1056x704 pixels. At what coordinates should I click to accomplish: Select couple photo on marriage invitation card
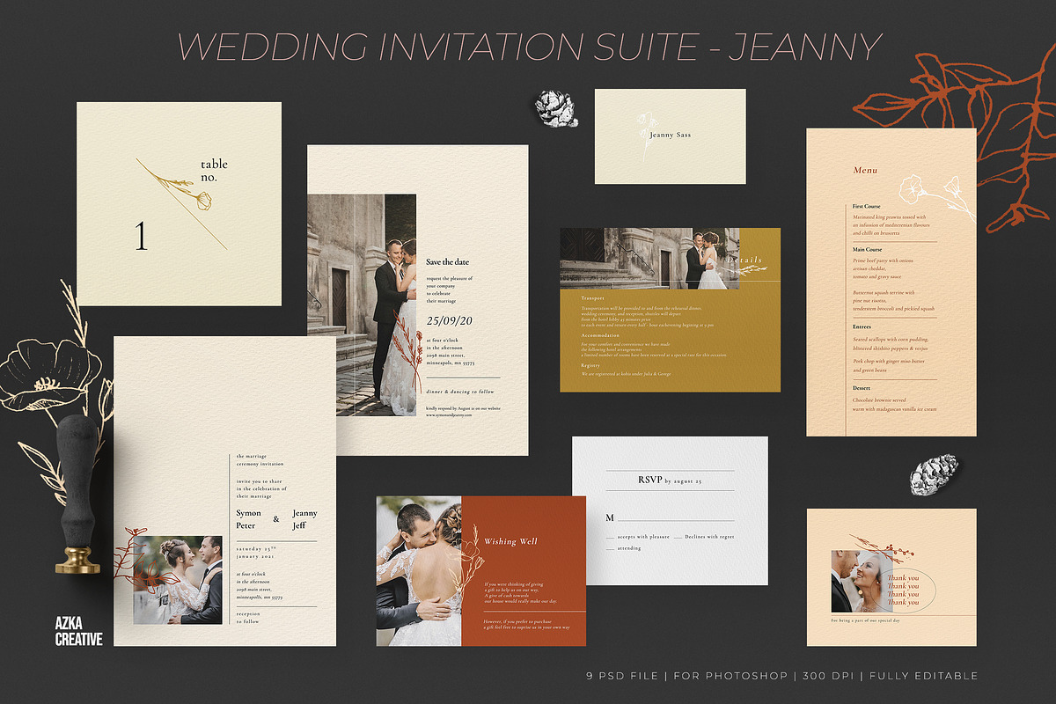(178, 580)
